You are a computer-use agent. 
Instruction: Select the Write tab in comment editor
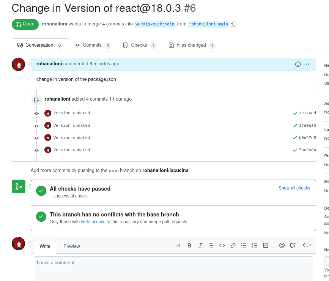tap(45, 246)
